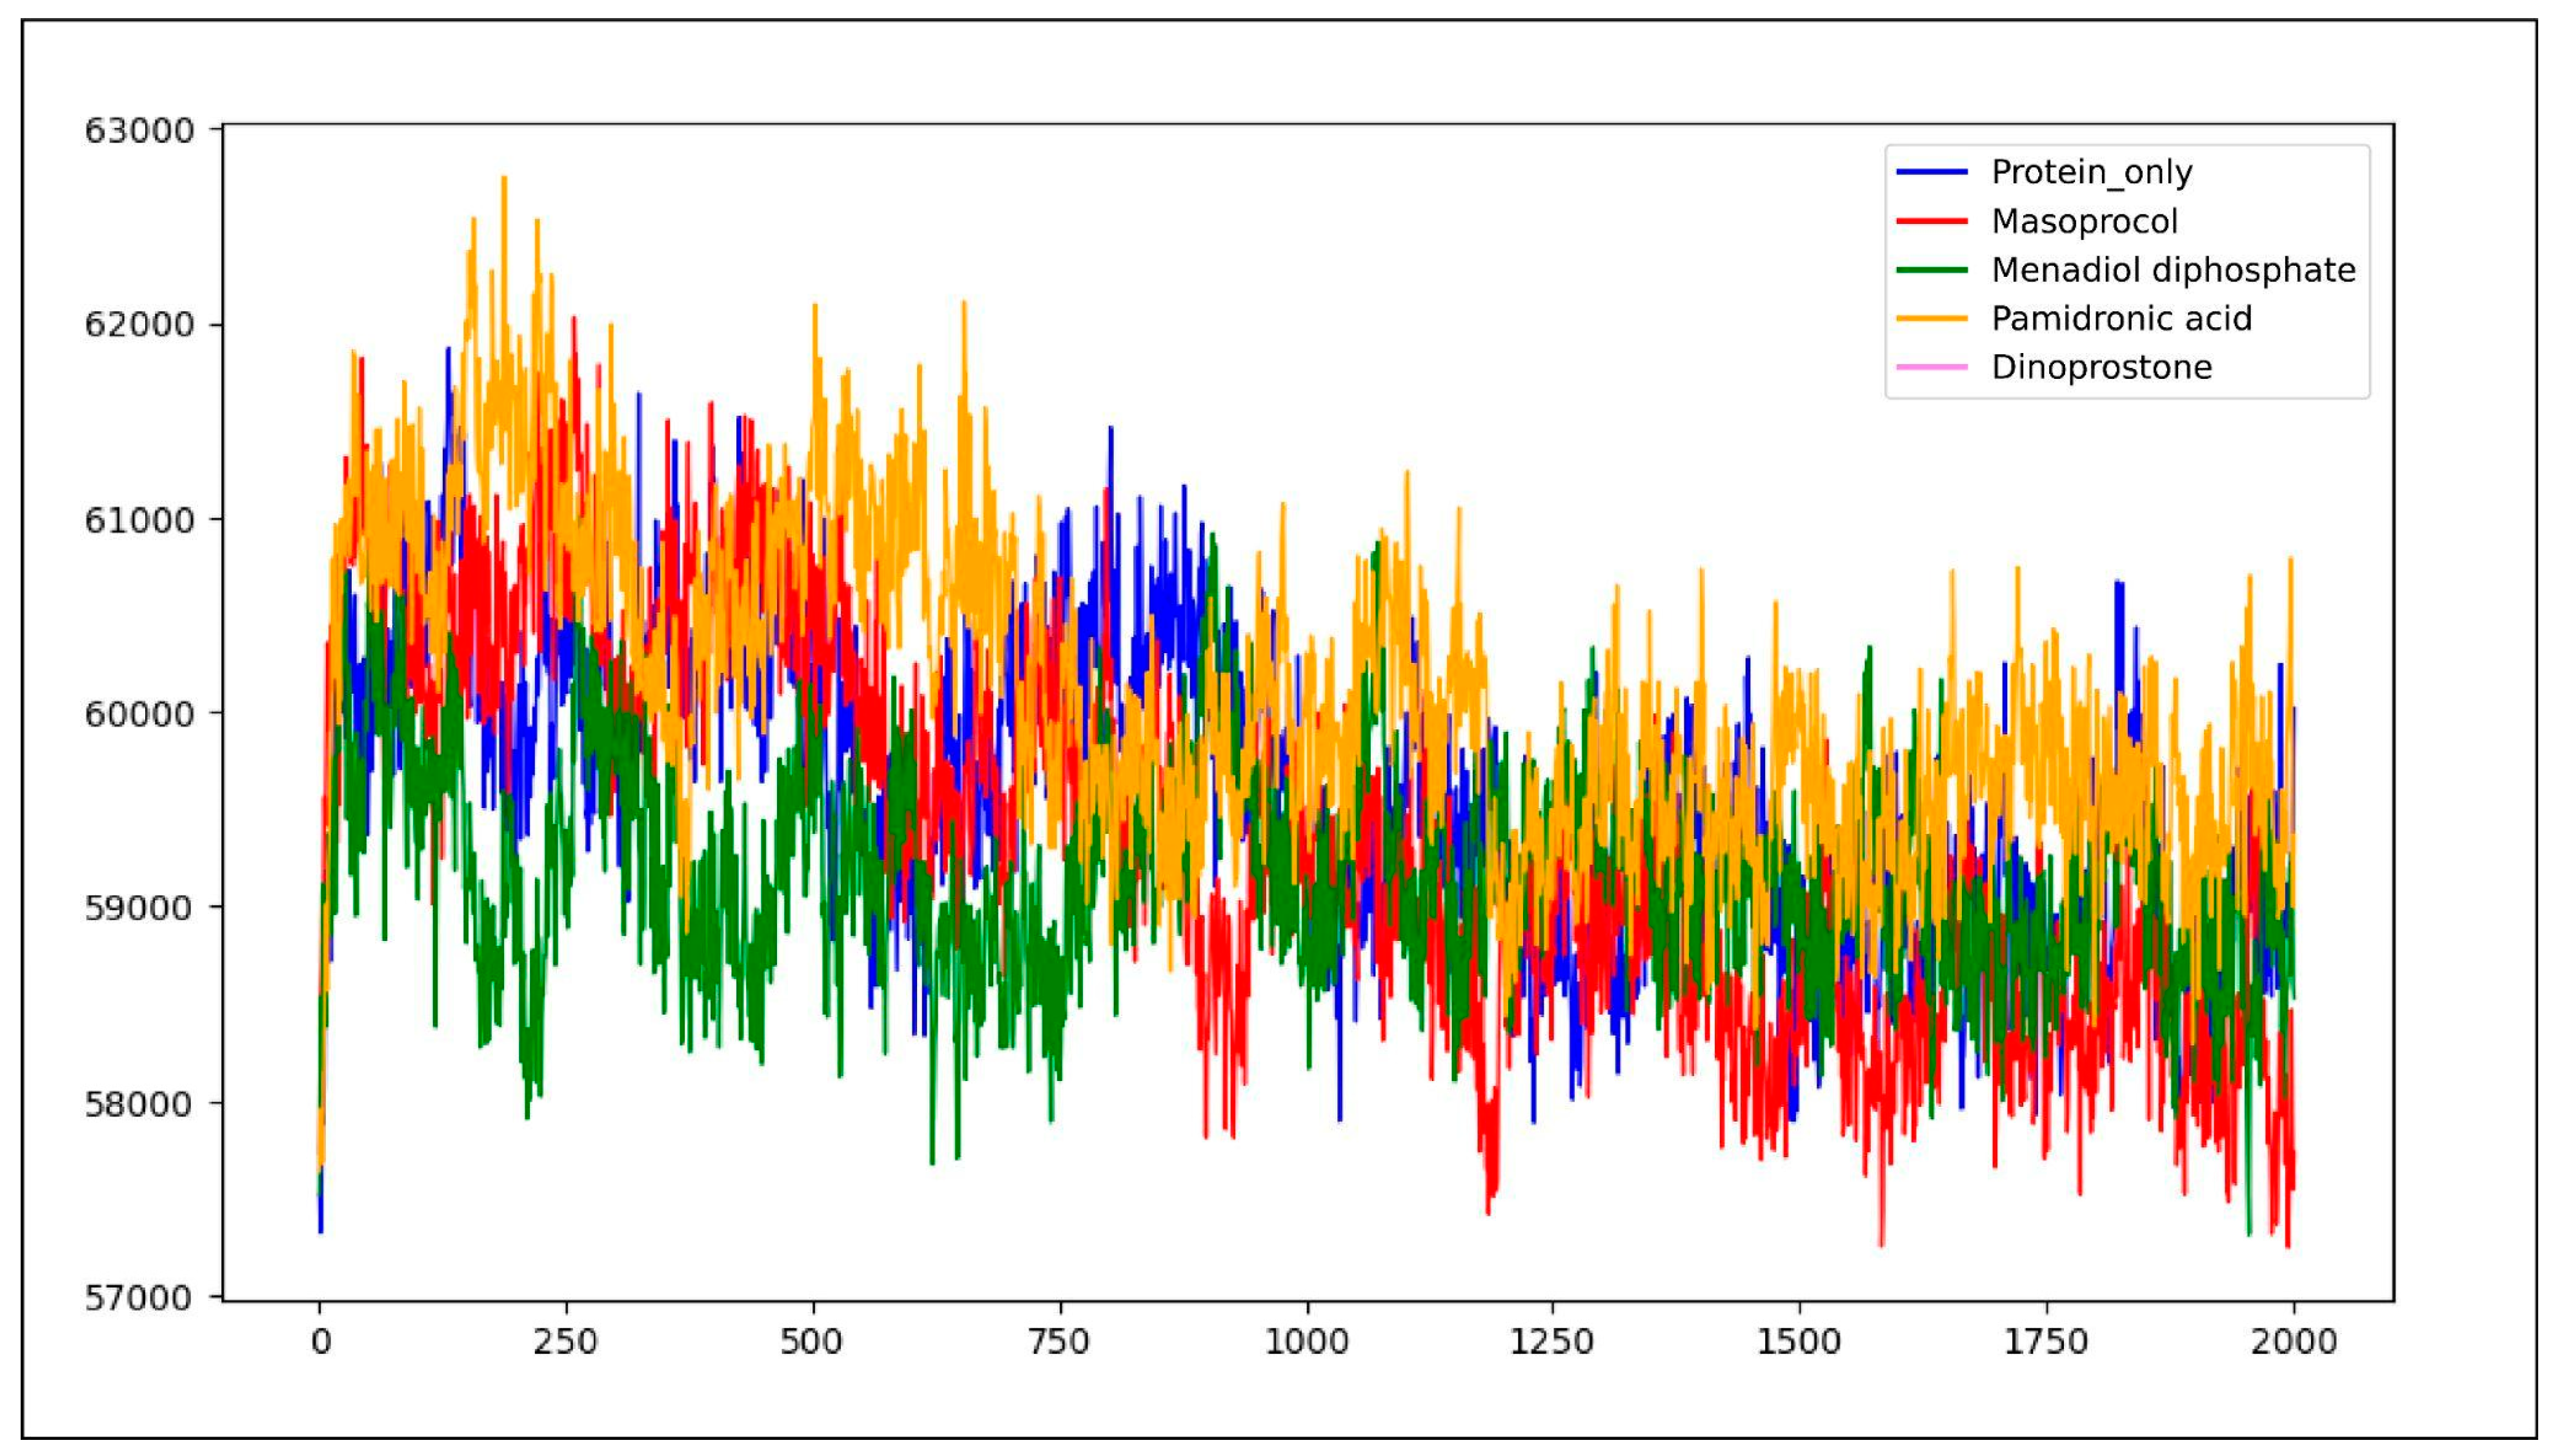
Task: Click the pink Dinoprostone legend line swatch
Action: [x=1931, y=367]
